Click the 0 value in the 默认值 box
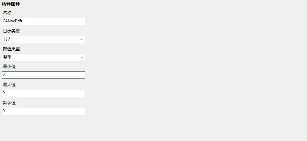The width and height of the screenshot is (307, 141). click(4, 111)
